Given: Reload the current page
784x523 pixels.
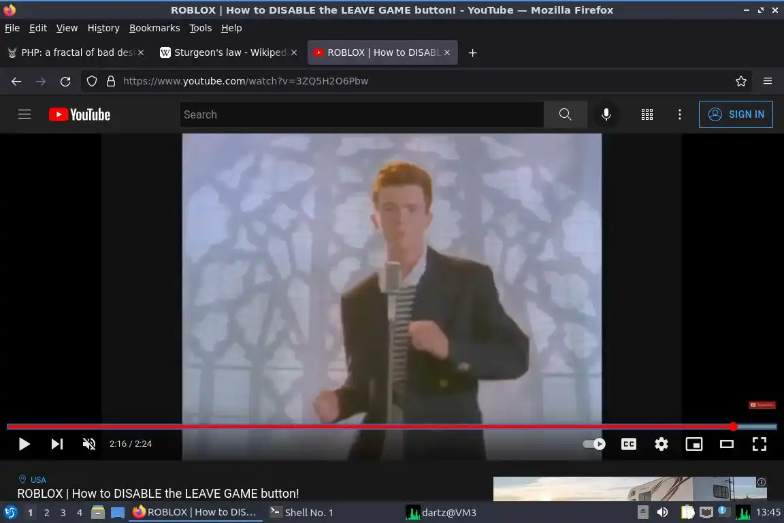Looking at the screenshot, I should [65, 81].
